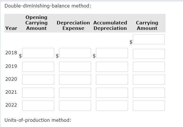Focus the 2022 Depreciation Expense input
This screenshot has width=183, height=127.
pos(75,105)
